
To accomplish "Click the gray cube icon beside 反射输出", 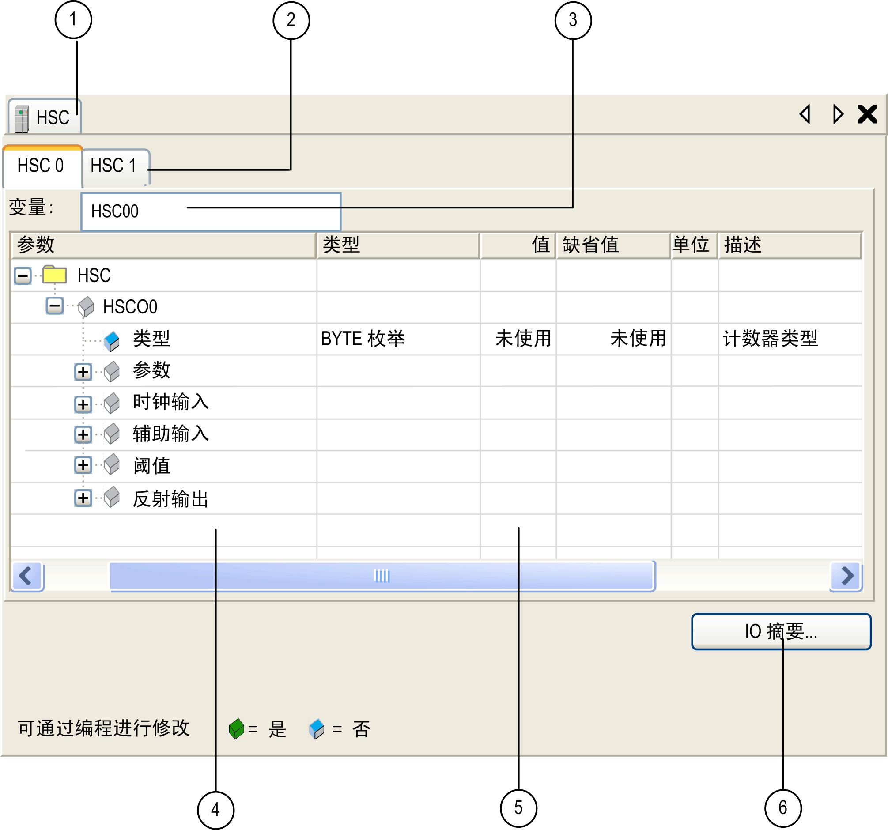I will pyautogui.click(x=112, y=497).
